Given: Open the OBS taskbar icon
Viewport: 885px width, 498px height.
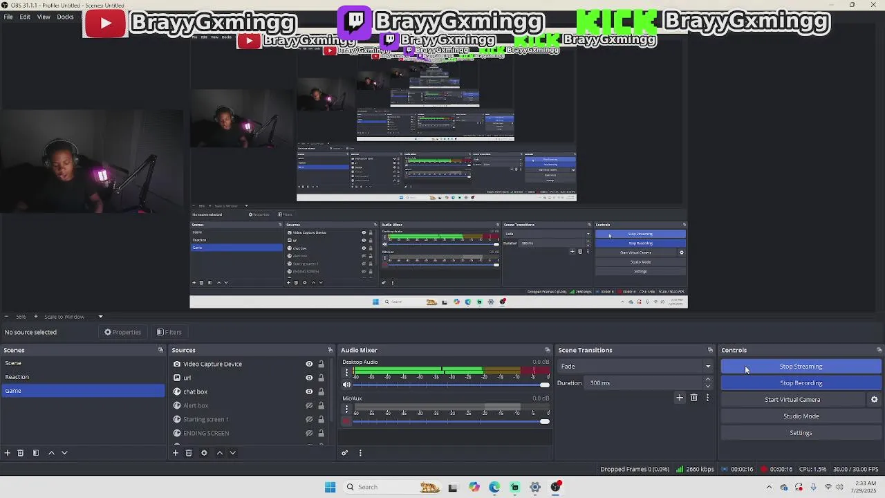Looking at the screenshot, I should click(x=555, y=487).
